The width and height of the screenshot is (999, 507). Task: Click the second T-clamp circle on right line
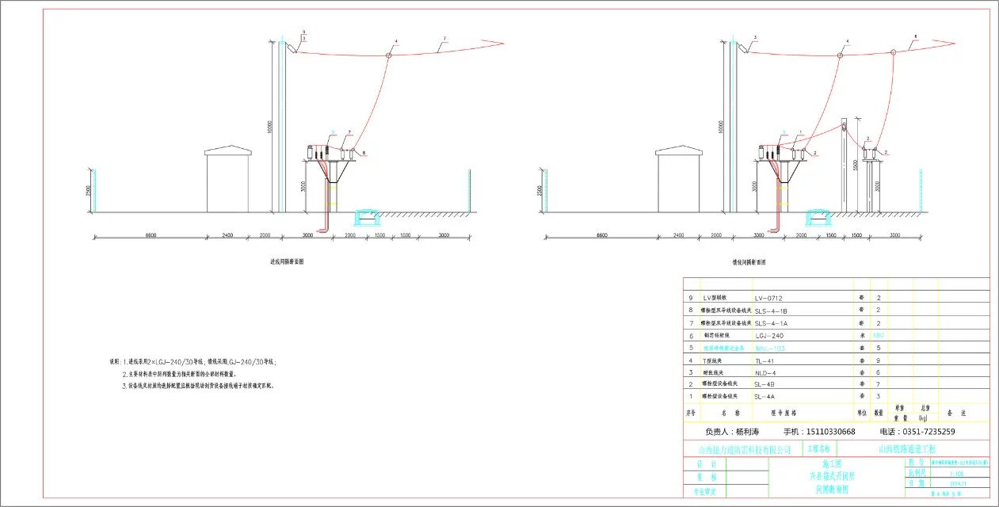[891, 53]
